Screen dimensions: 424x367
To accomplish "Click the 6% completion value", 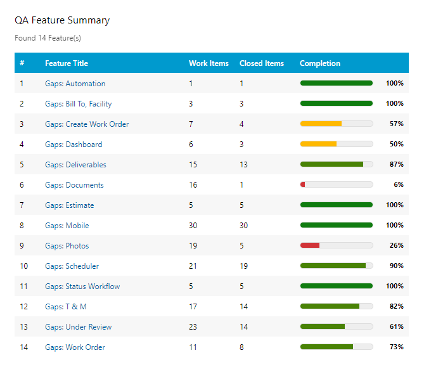I will click(399, 184).
